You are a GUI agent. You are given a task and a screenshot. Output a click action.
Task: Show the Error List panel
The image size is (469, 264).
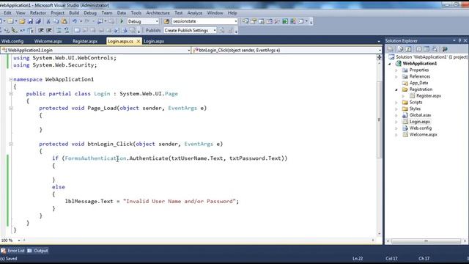(13, 251)
